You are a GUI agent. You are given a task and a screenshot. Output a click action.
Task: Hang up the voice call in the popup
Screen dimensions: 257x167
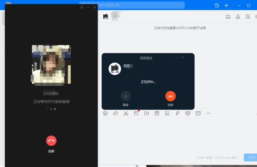coord(170,96)
